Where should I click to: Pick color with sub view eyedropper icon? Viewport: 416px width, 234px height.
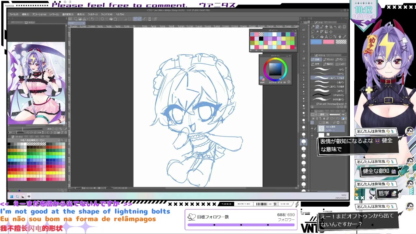click(66, 129)
